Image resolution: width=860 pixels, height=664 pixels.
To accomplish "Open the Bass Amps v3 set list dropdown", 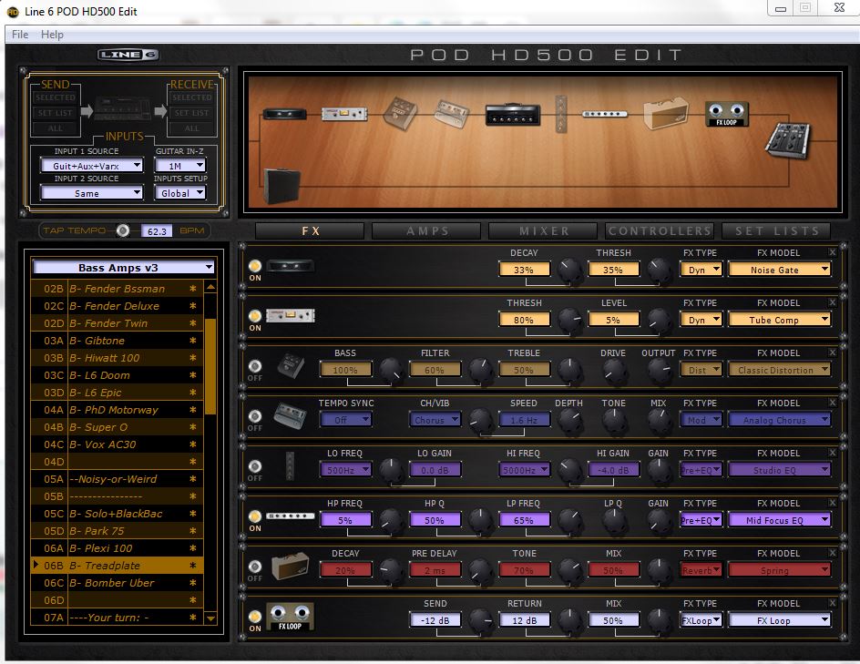I will [123, 268].
